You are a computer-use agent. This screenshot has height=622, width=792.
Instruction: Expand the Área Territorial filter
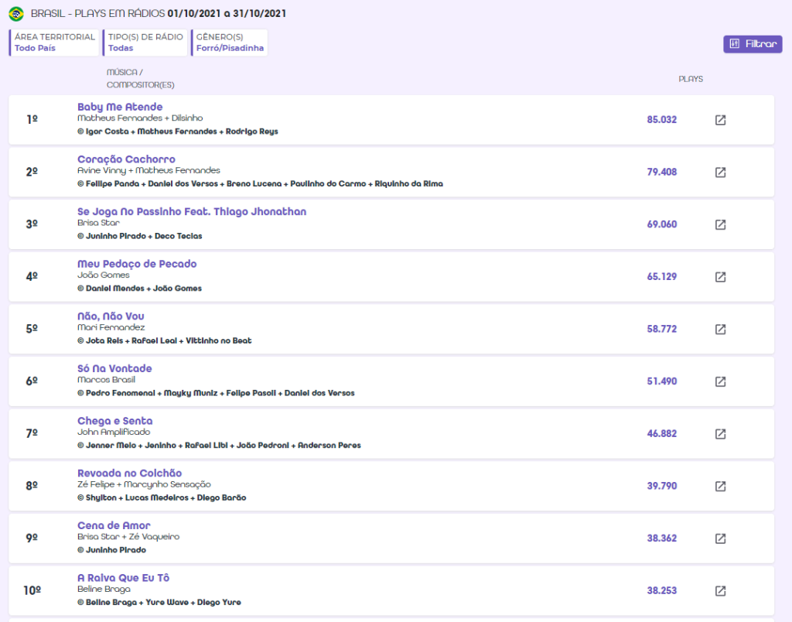click(x=55, y=43)
